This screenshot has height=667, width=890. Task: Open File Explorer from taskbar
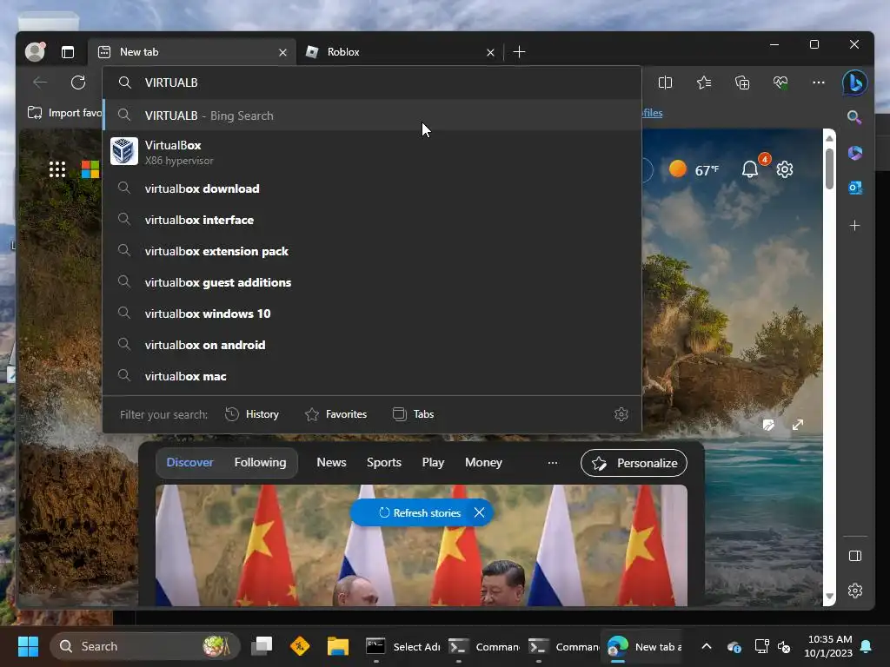coord(338,646)
